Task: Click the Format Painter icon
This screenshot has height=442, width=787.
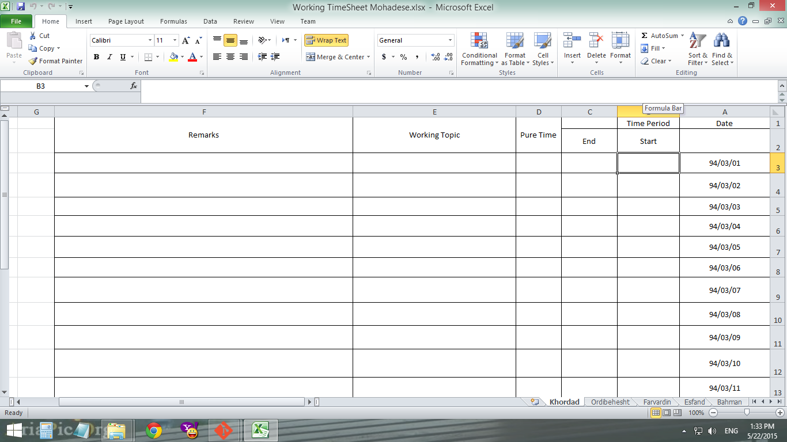Action: pyautogui.click(x=33, y=61)
